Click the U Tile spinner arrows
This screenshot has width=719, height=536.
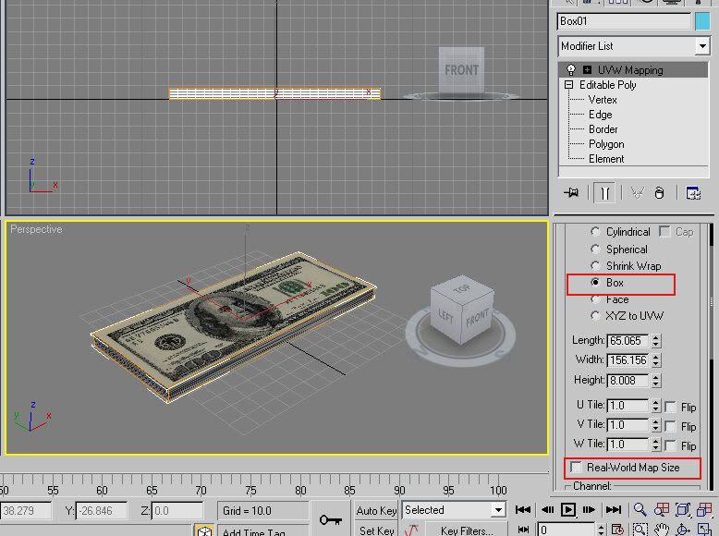pyautogui.click(x=656, y=406)
